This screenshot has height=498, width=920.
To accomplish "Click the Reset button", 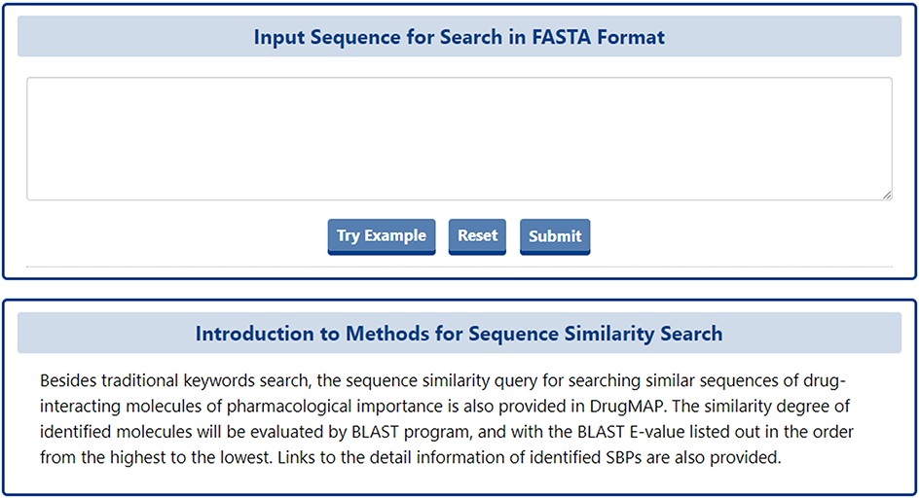I will point(477,236).
